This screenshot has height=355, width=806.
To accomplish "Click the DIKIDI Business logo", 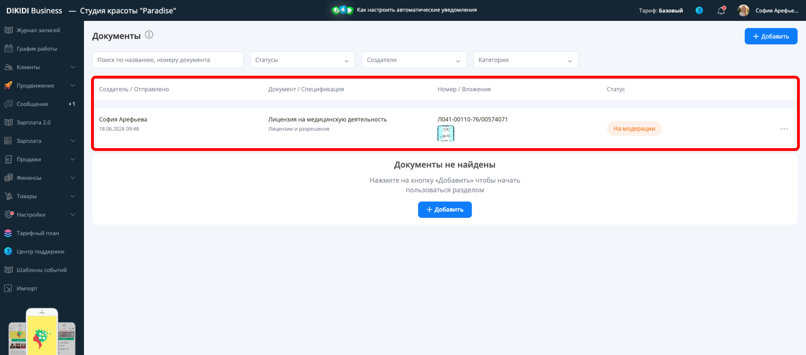I will tap(34, 10).
